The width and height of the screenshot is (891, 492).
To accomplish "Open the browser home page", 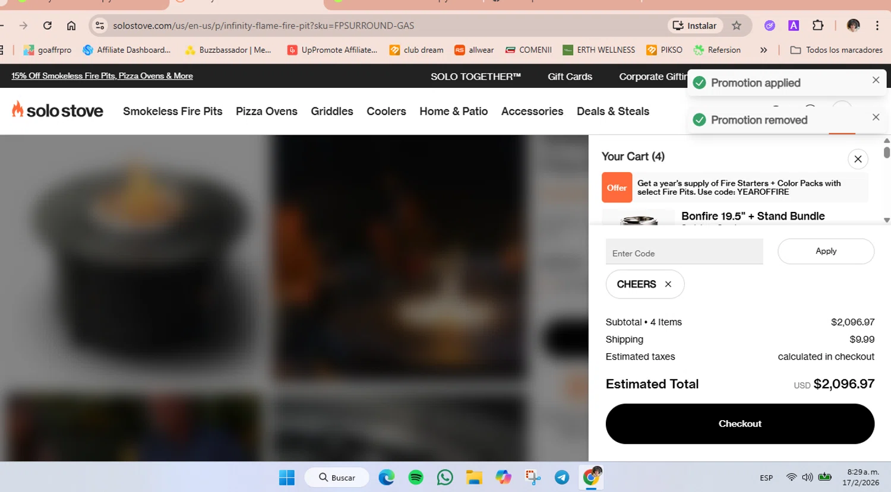I will click(x=71, y=26).
